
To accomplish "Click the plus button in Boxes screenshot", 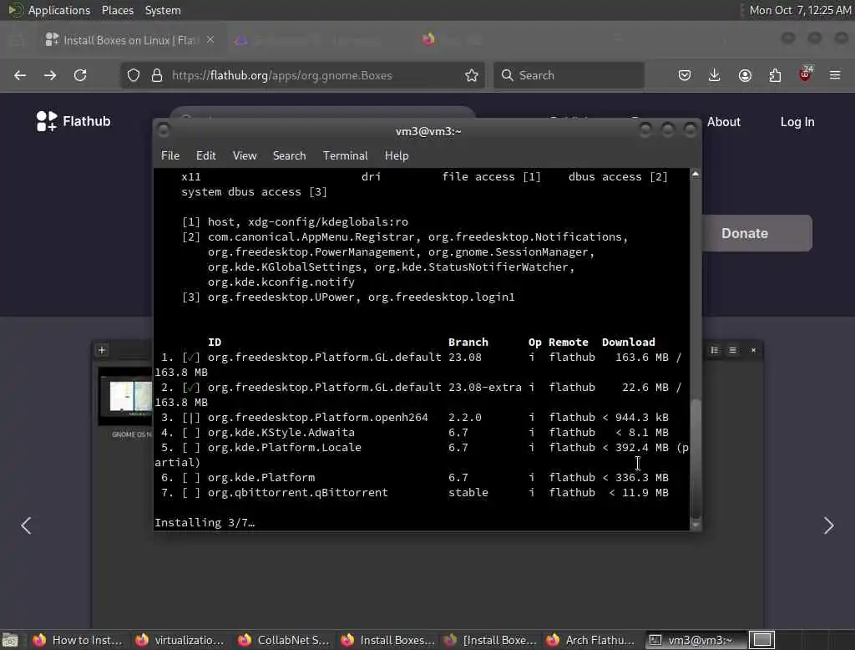I will 102,350.
